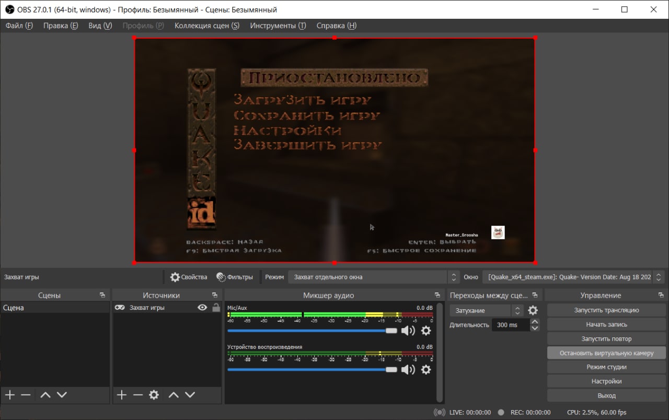This screenshot has height=420, width=669.
Task: Open the Коллекция сцен menu
Action: coord(207,26)
